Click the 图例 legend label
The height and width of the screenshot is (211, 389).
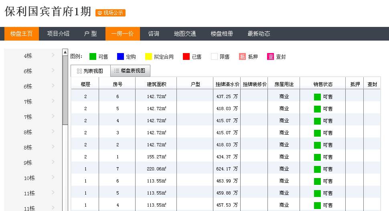(76, 56)
